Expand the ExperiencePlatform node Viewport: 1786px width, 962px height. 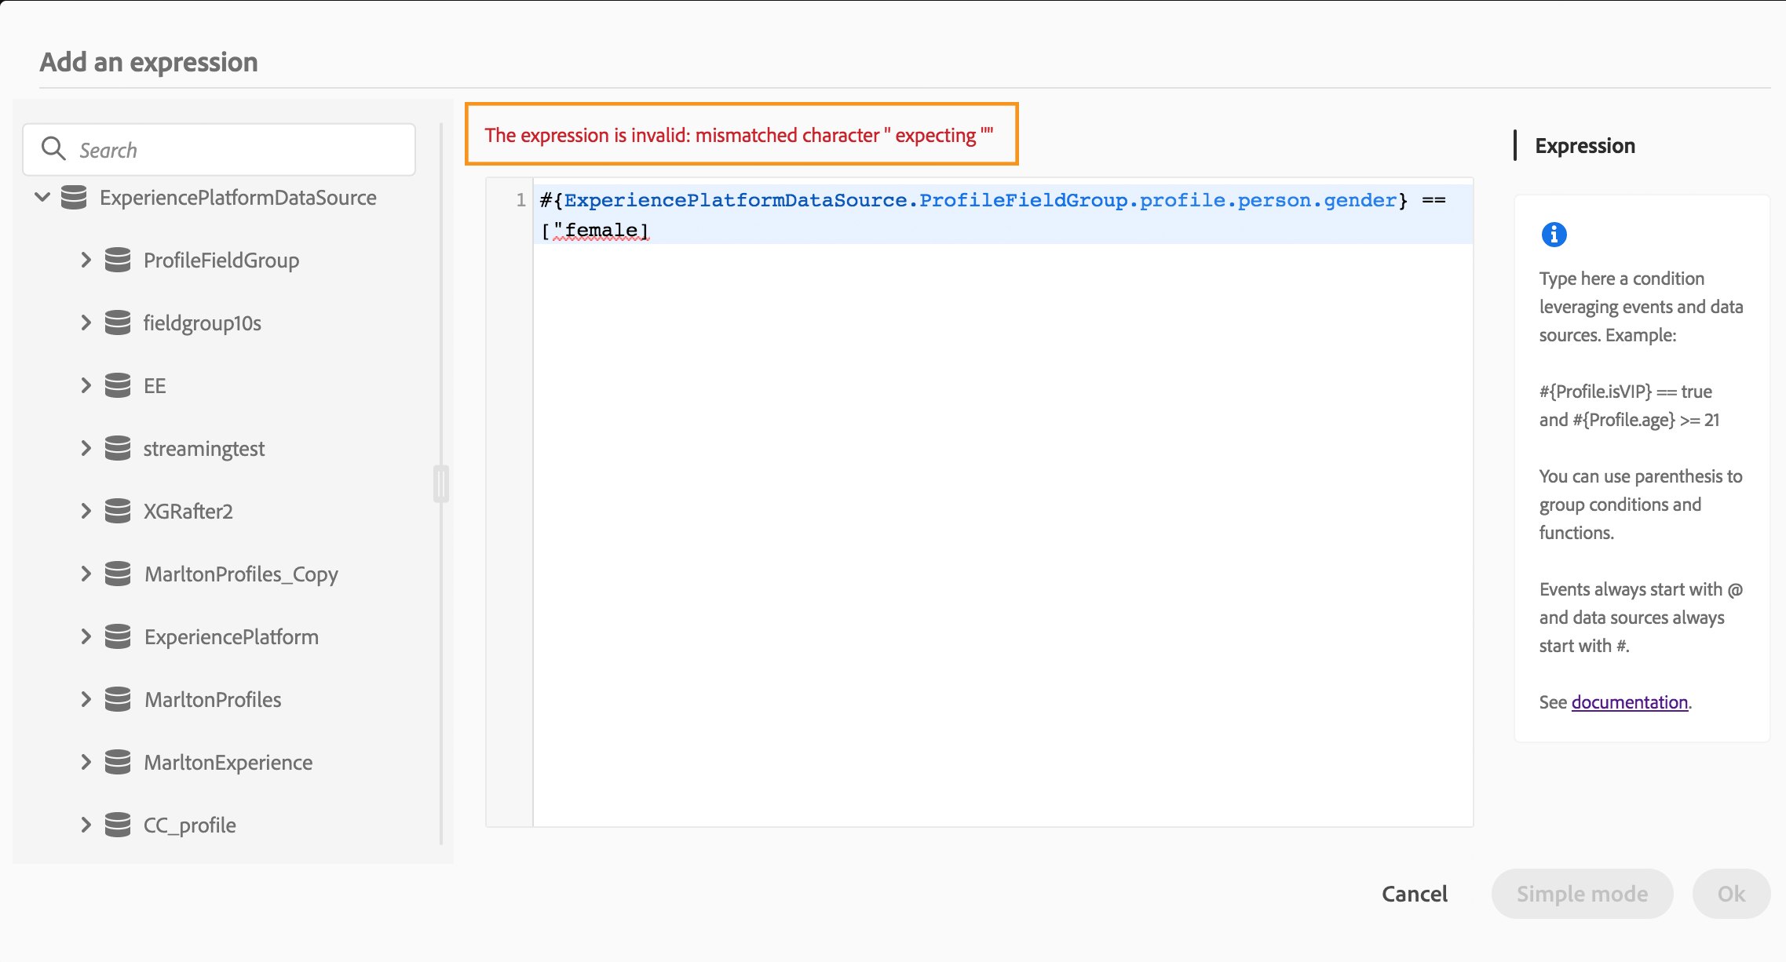(x=86, y=636)
